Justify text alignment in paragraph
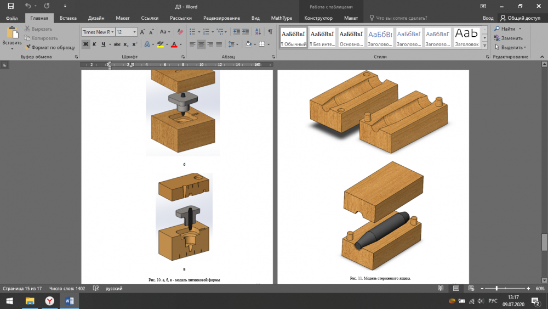 point(219,44)
